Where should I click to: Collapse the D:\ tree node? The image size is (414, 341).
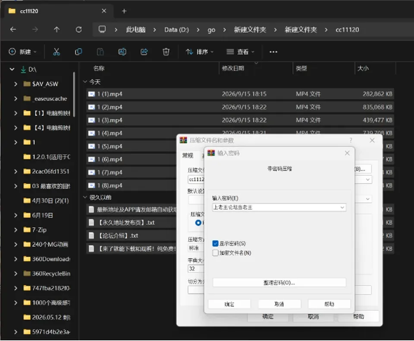tap(12, 69)
